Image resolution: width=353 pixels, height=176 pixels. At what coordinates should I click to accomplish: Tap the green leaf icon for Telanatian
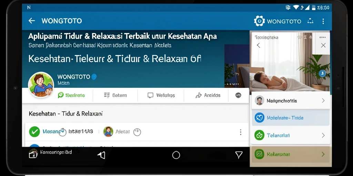point(259,135)
